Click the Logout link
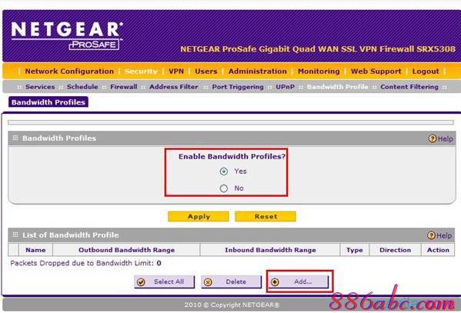Viewport: 461px width, 313px height. click(x=426, y=71)
